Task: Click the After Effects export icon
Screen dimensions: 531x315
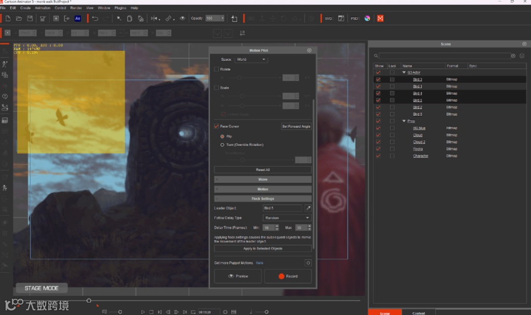Action: click(78, 19)
